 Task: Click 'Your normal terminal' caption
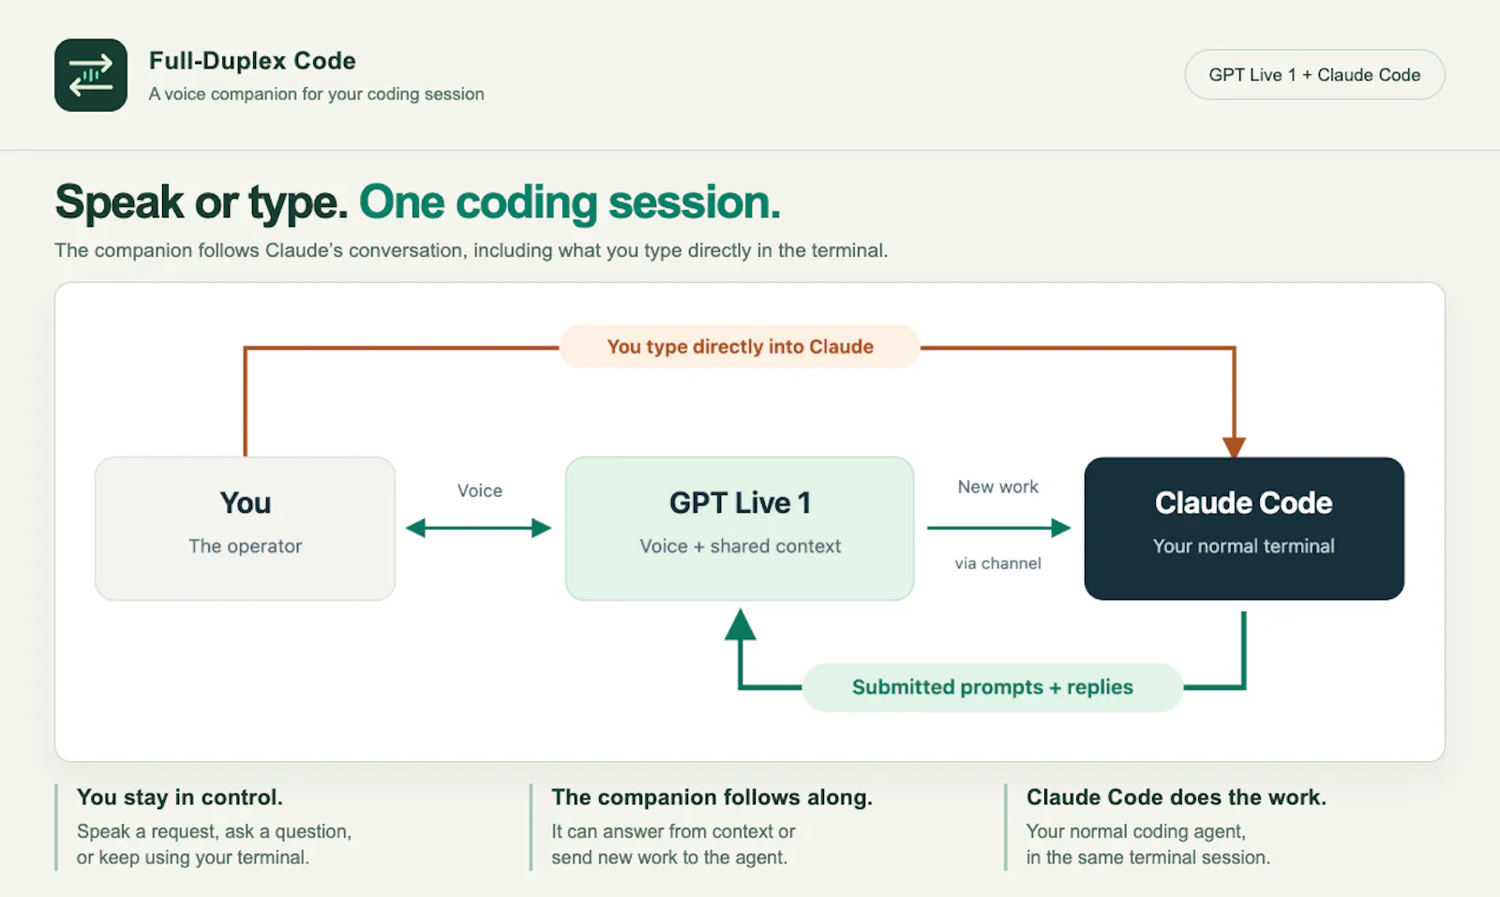[x=1244, y=546]
